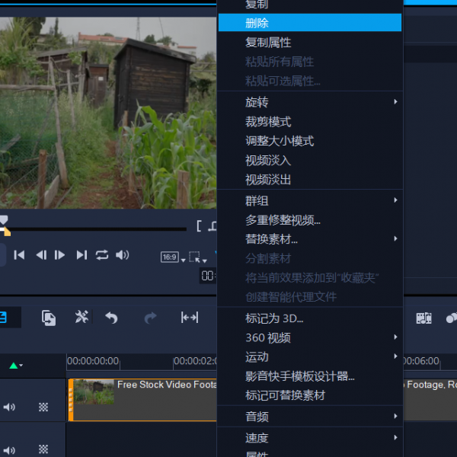
Task: Open the green track manager triangle dropdown
Action: coord(16,366)
